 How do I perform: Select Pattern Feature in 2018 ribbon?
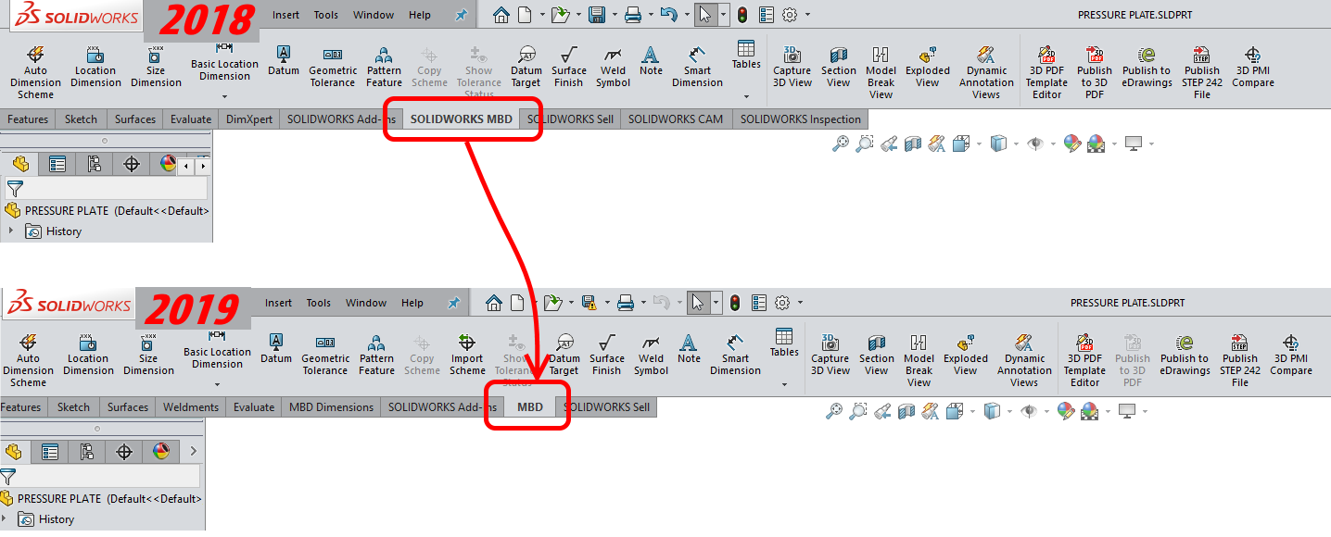[x=384, y=67]
